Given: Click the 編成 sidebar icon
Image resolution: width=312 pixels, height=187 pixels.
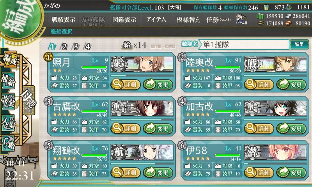Looking at the screenshot, I should pos(9,59).
